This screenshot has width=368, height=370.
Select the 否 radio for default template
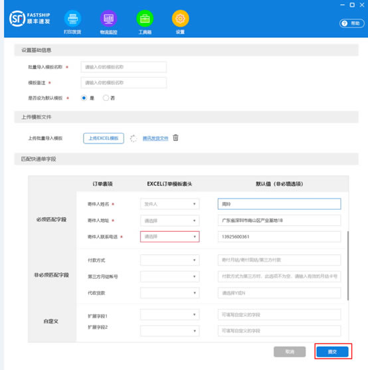click(x=106, y=98)
